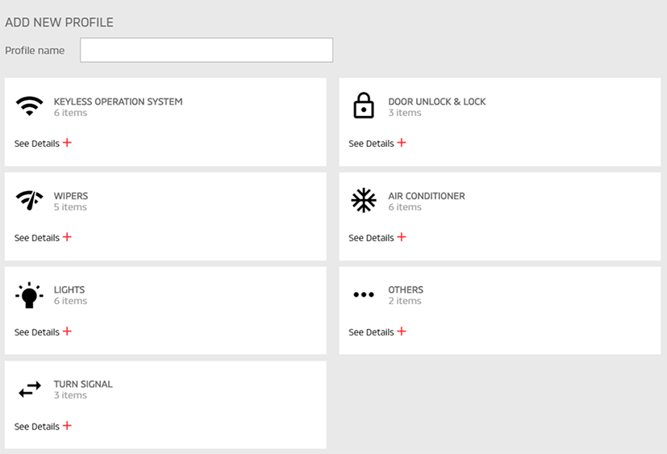The image size is (667, 454).
Task: Select the Wipers icon
Action: click(29, 200)
